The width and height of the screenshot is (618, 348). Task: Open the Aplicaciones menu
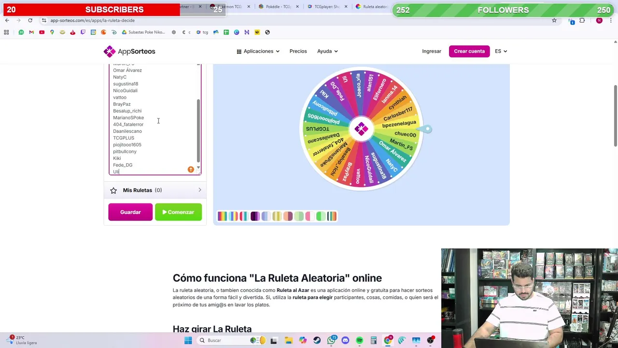coord(258,51)
